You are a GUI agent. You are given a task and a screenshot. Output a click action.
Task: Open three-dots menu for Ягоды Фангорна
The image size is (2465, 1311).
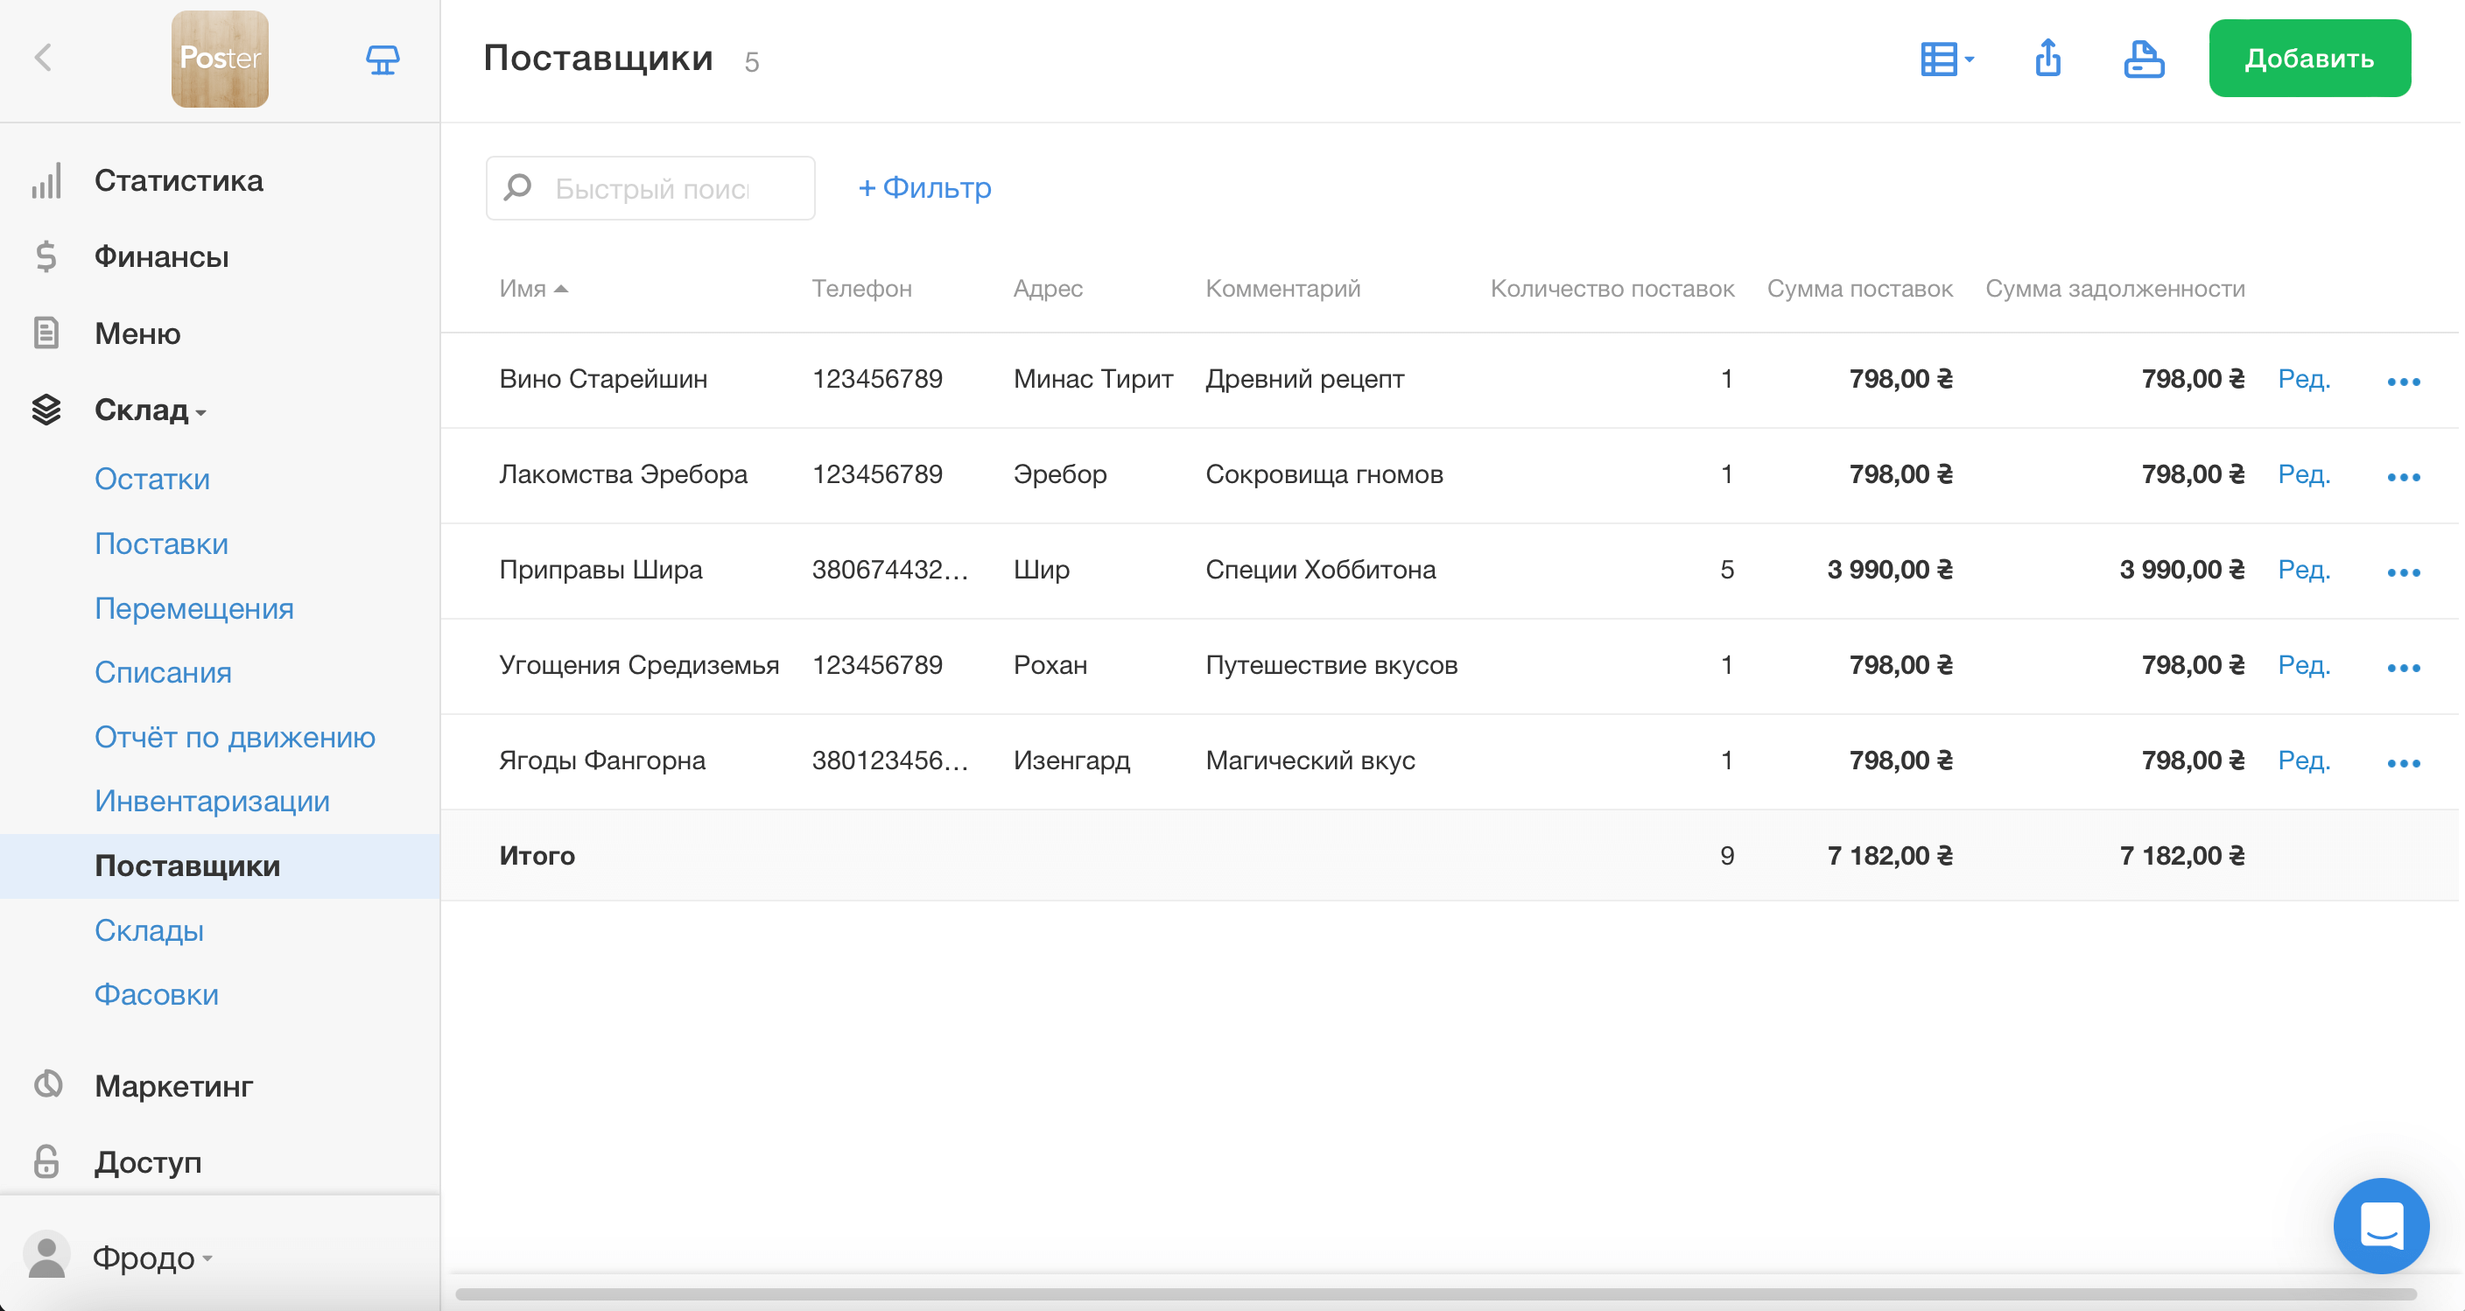click(x=2403, y=761)
